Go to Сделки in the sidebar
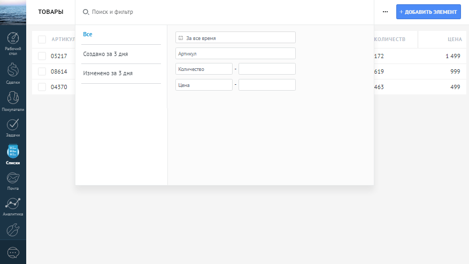Viewport: 469px width, 264px height. point(13,70)
